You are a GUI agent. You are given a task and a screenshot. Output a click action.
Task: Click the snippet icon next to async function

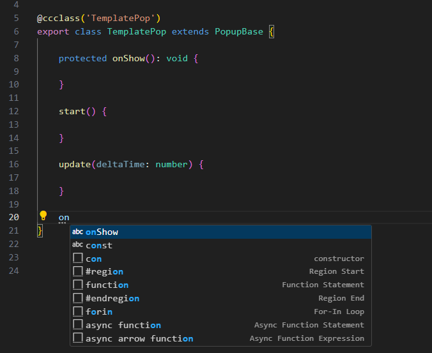click(x=77, y=325)
